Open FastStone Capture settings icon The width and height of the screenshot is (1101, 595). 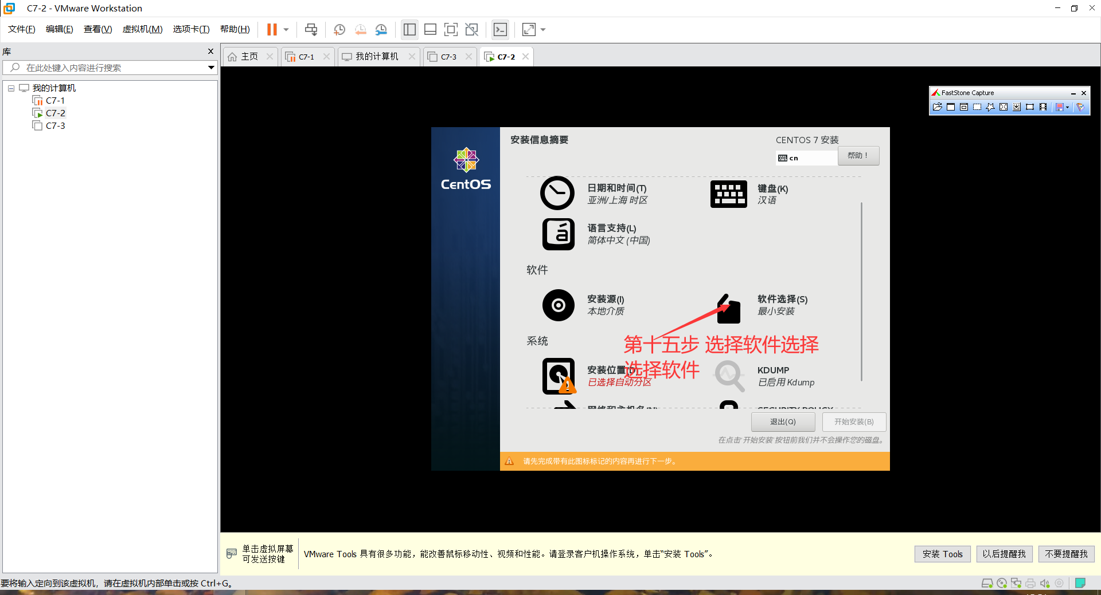pos(1080,107)
